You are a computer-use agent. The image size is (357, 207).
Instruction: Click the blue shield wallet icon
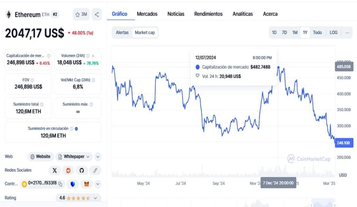click(x=73, y=184)
